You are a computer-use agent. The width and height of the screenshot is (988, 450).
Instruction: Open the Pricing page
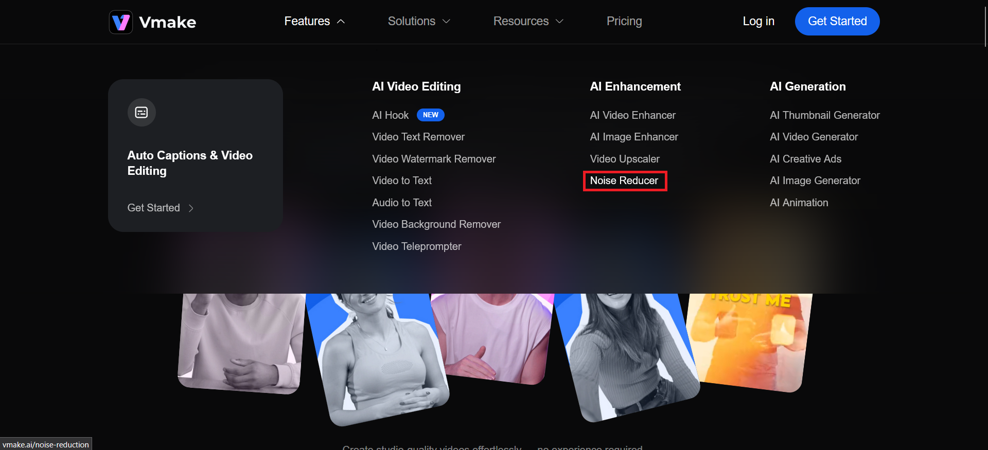(x=624, y=22)
